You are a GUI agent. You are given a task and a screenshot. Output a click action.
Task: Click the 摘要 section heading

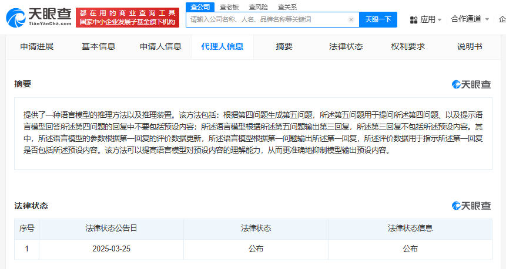[x=22, y=84]
